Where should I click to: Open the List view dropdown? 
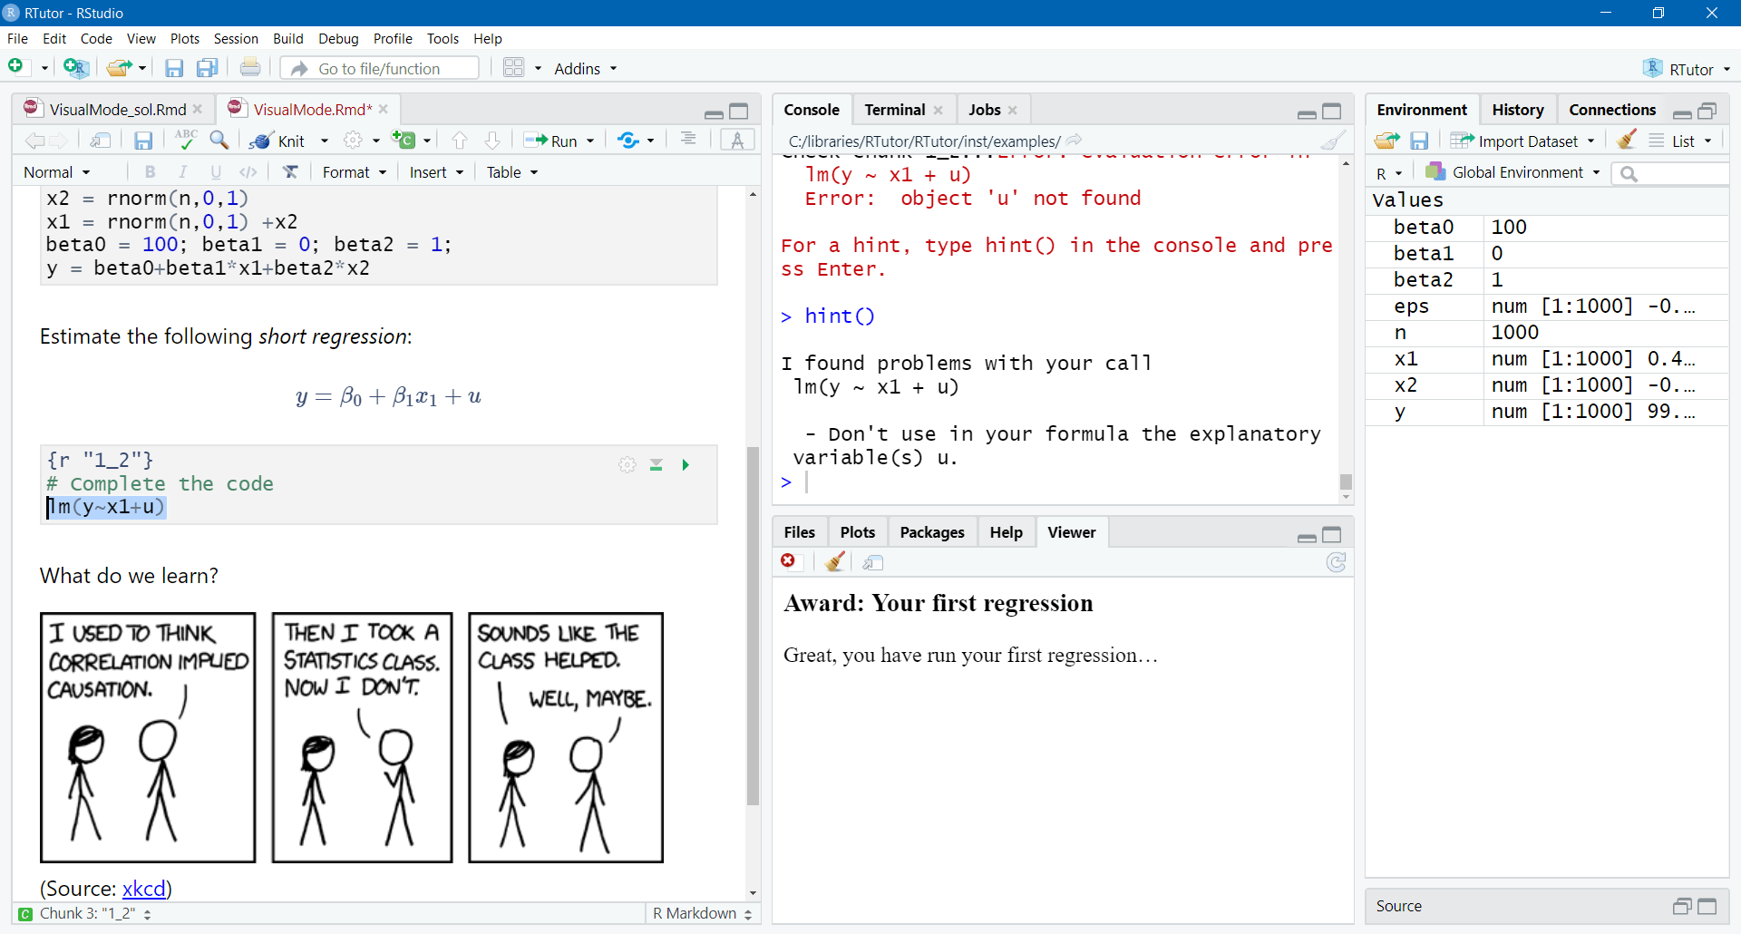tap(1680, 141)
